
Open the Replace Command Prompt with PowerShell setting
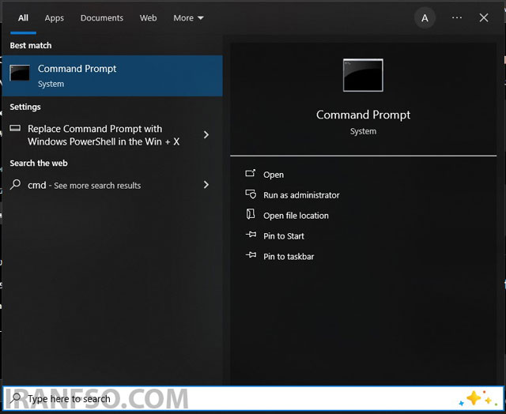[x=112, y=135]
